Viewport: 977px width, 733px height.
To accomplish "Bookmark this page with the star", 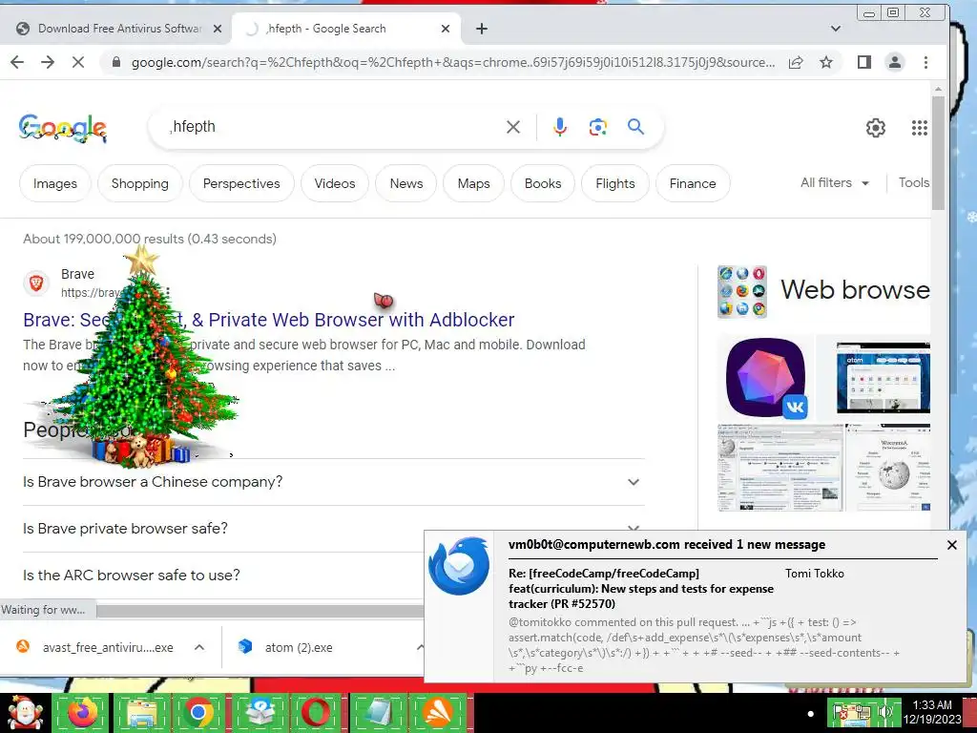I will tap(826, 62).
